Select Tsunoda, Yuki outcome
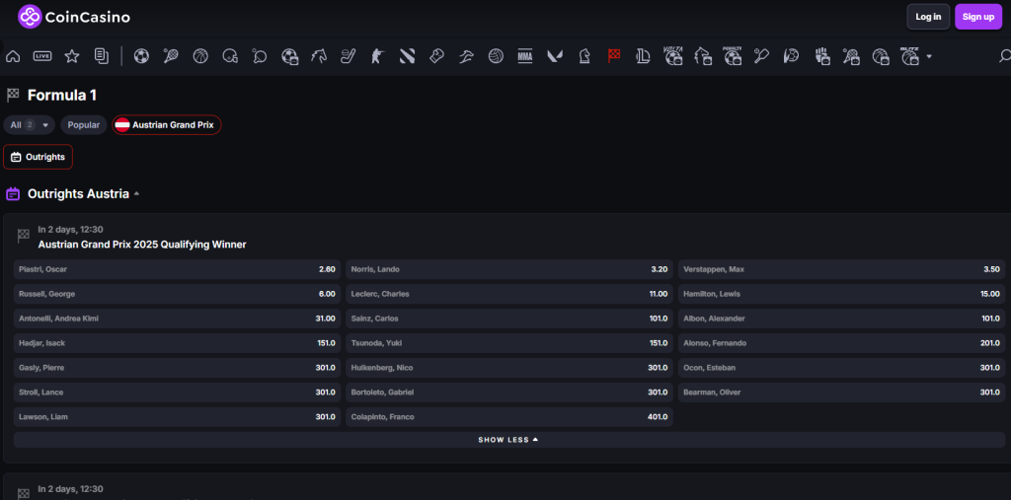Viewport: 1011px width, 500px height. 509,343
